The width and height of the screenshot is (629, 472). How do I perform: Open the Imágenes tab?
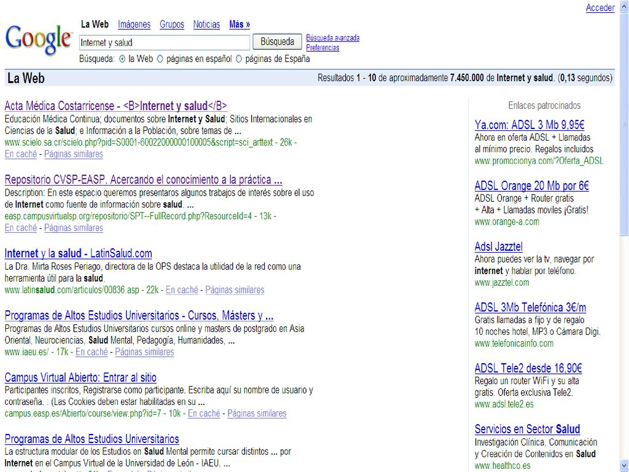(134, 25)
